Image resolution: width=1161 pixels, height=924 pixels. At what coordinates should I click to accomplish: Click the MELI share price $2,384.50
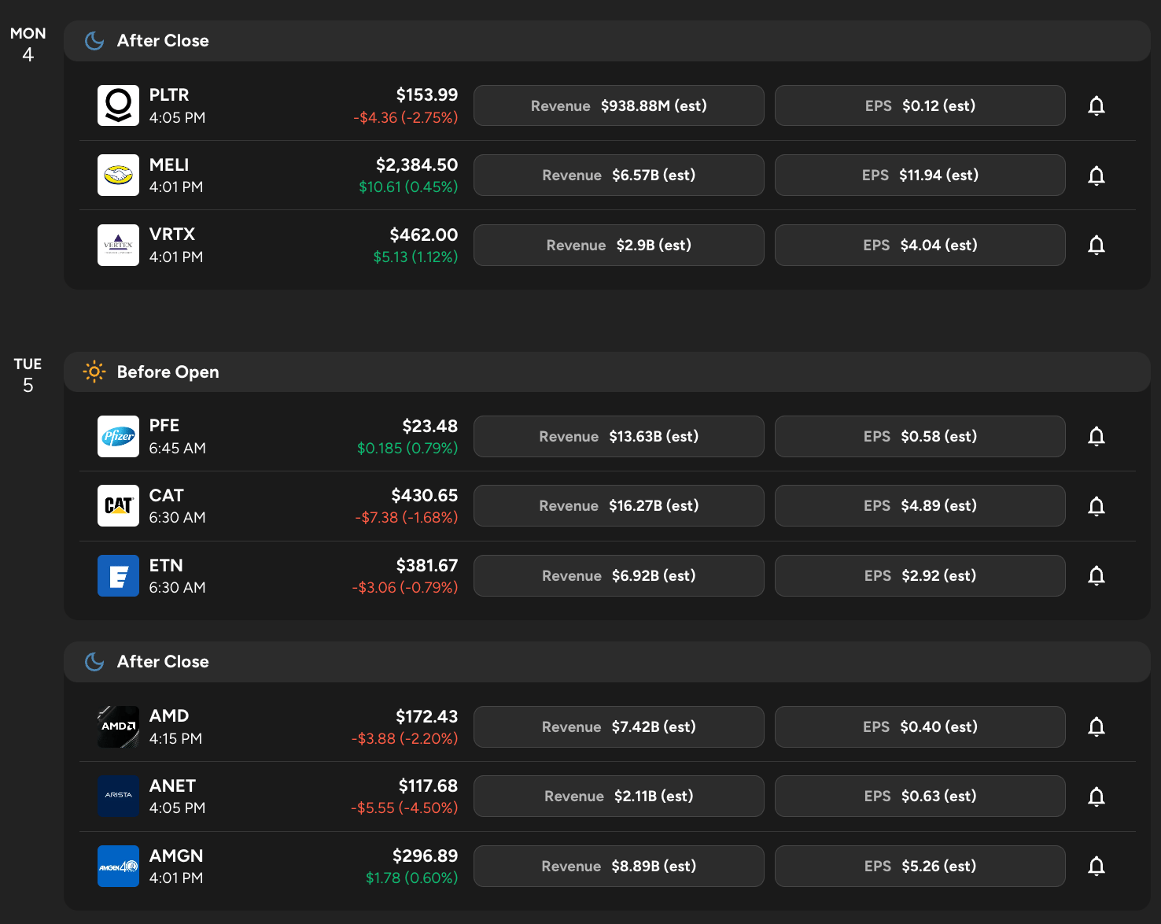pyautogui.click(x=417, y=165)
